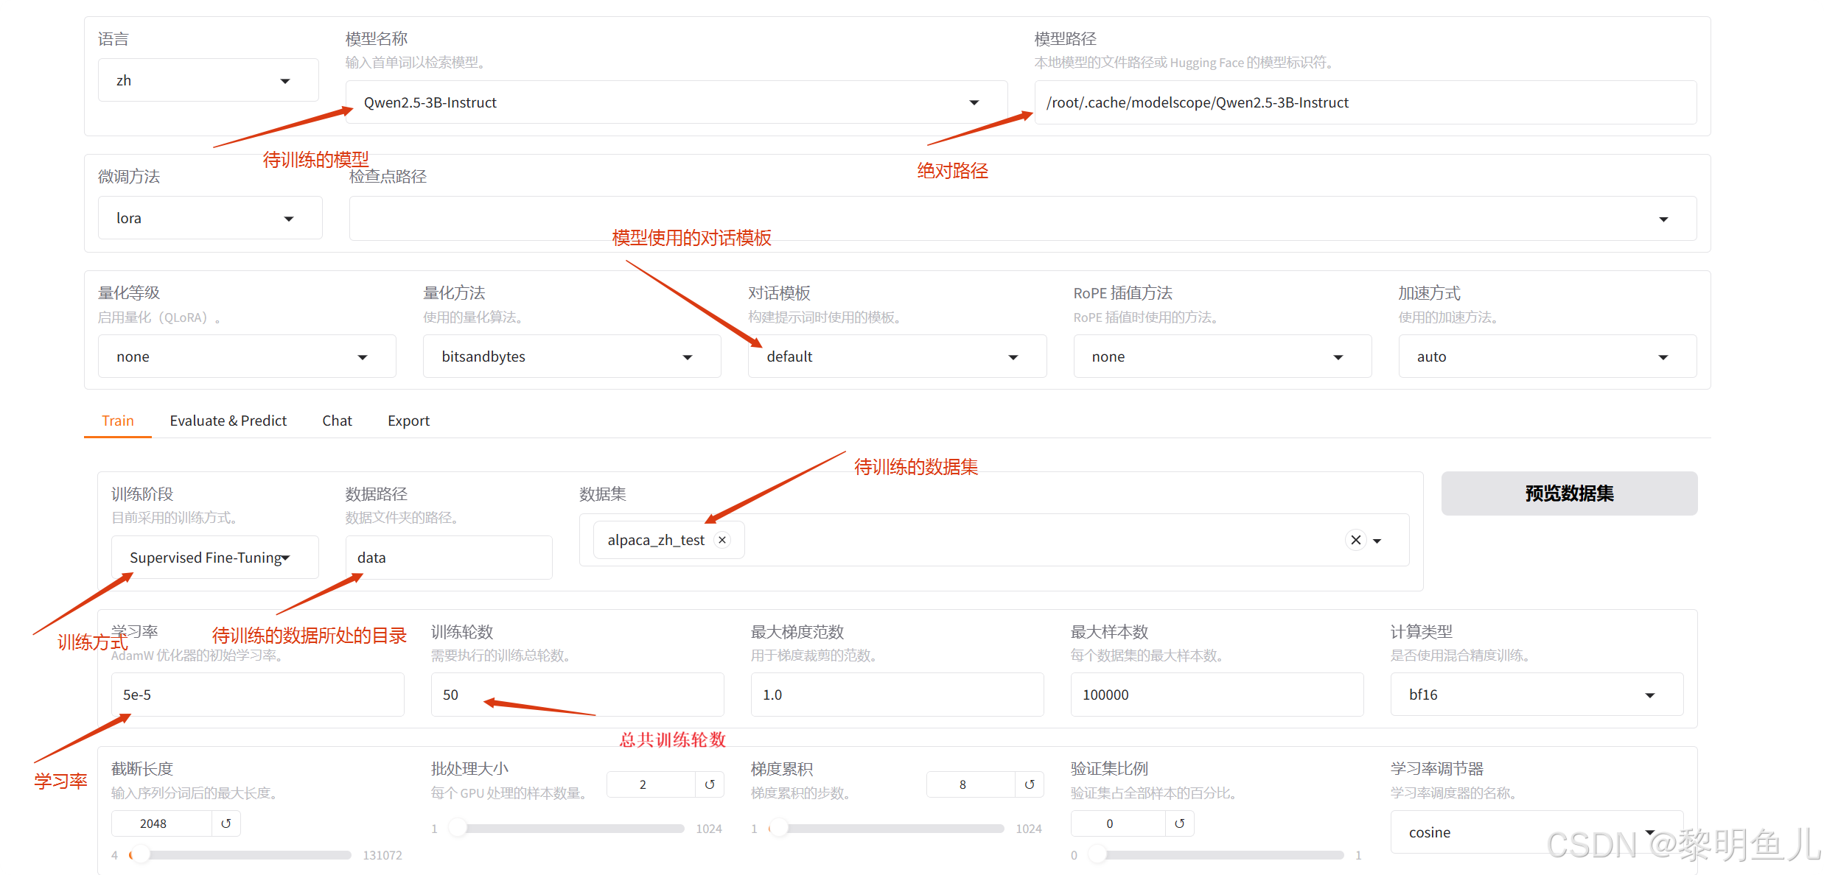Clear all selected datasets with the circled X
The image size is (1824, 875).
pyautogui.click(x=1355, y=540)
